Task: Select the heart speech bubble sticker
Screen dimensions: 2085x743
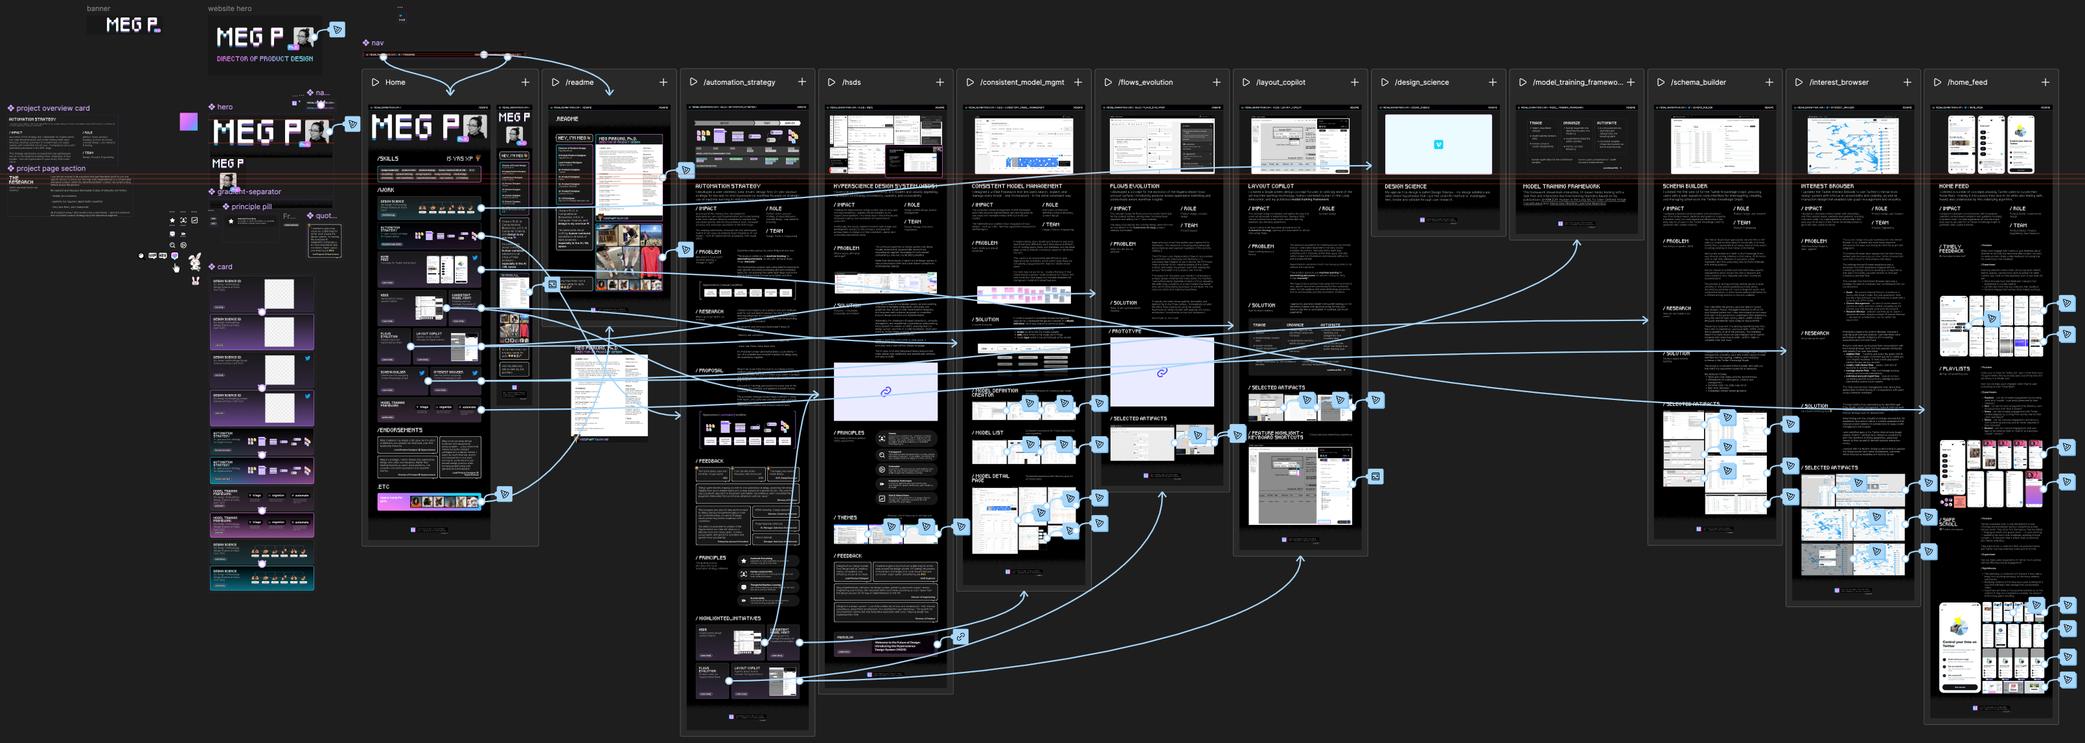Action: (174, 256)
